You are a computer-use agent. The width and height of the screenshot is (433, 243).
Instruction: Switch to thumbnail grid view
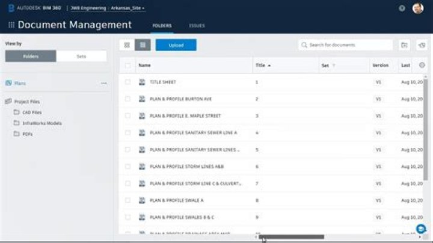(127, 45)
